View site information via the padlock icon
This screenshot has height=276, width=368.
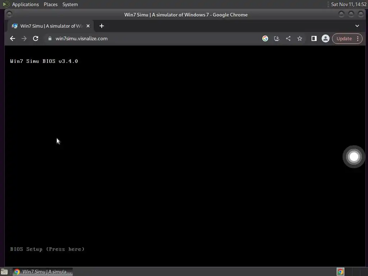click(x=50, y=38)
